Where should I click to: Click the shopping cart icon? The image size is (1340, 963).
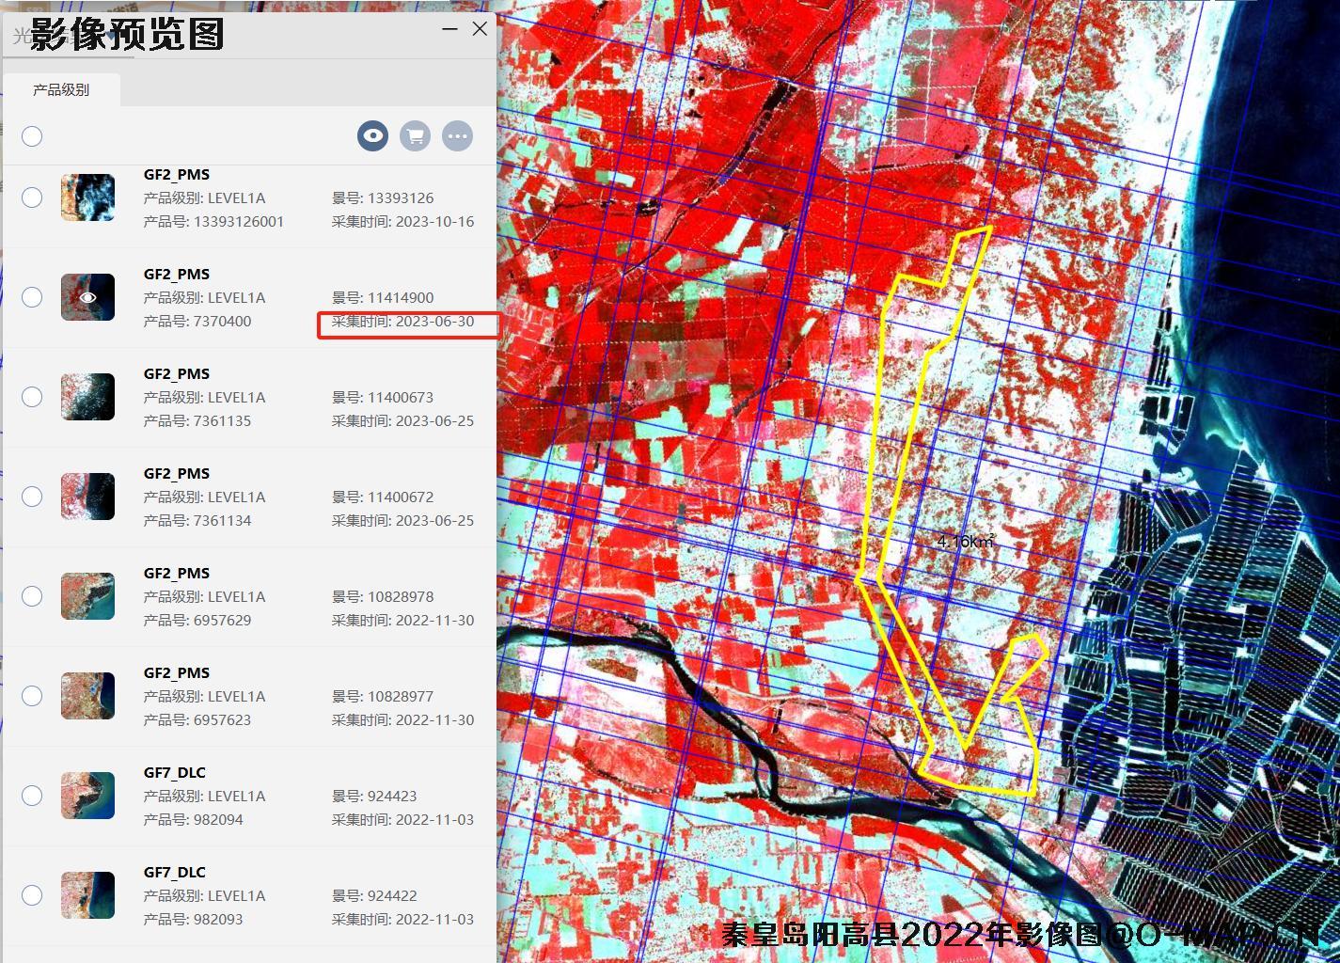click(x=415, y=135)
